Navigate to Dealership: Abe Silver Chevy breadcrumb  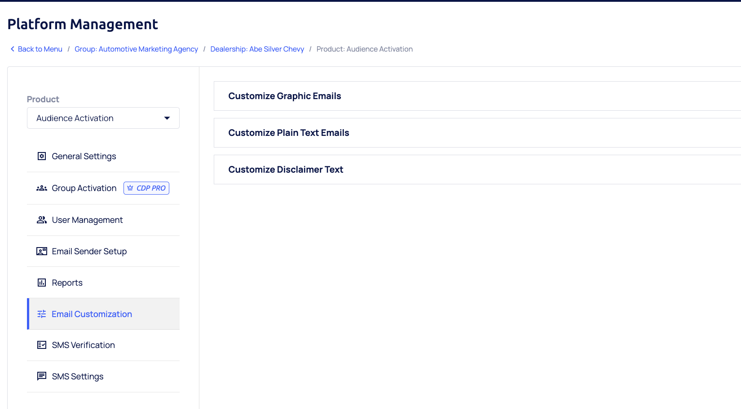257,49
